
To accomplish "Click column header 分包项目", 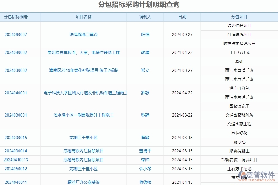I will pos(239,17).
